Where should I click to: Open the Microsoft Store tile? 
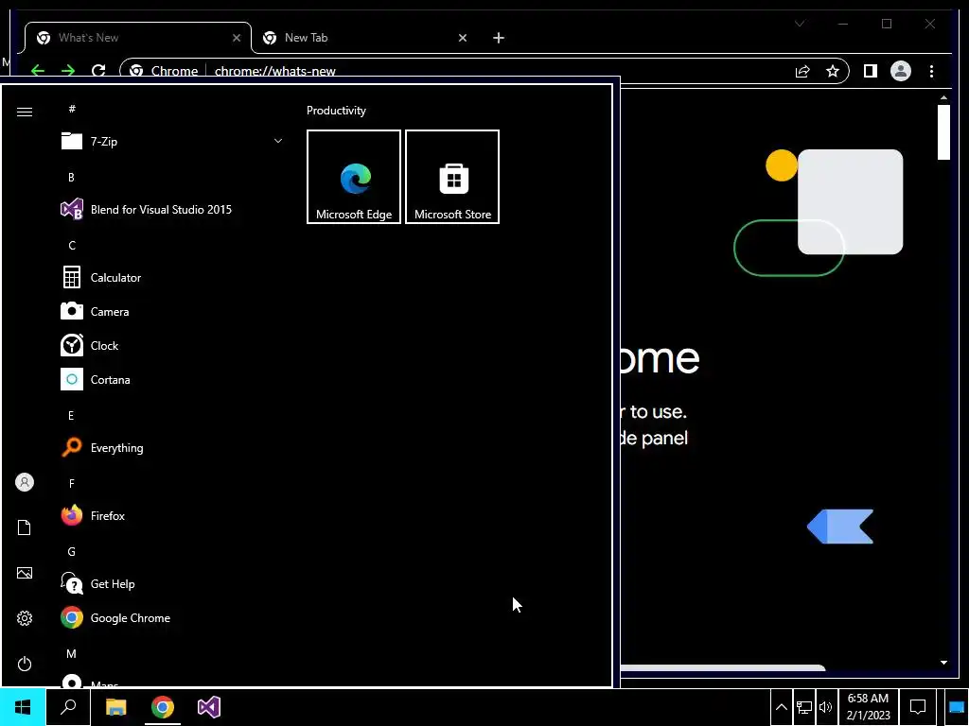pyautogui.click(x=452, y=177)
